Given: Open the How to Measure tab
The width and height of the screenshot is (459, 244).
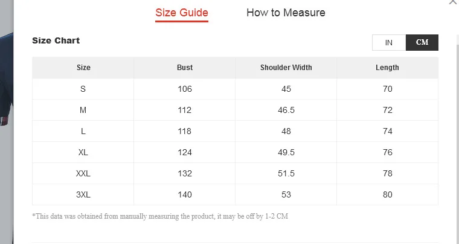Looking at the screenshot, I should [x=286, y=13].
